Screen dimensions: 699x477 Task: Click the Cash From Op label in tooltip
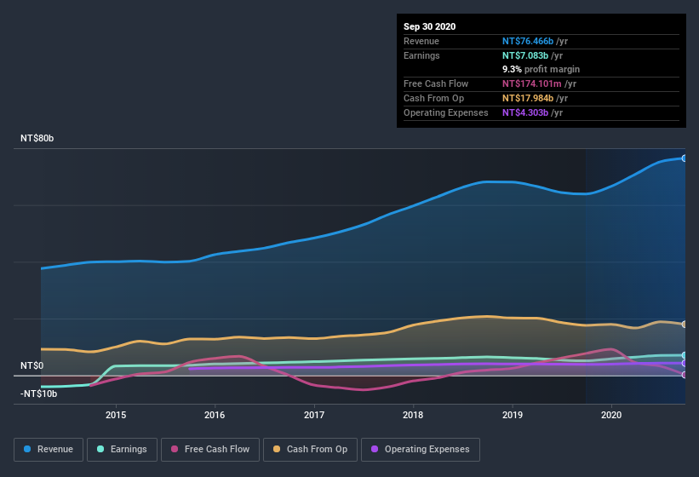[x=433, y=98]
